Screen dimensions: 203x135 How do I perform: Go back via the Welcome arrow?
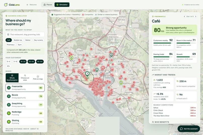click(31, 5)
